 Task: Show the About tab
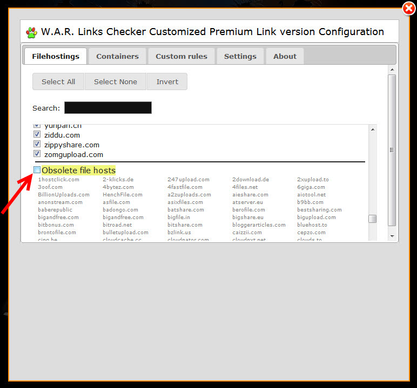pos(285,56)
